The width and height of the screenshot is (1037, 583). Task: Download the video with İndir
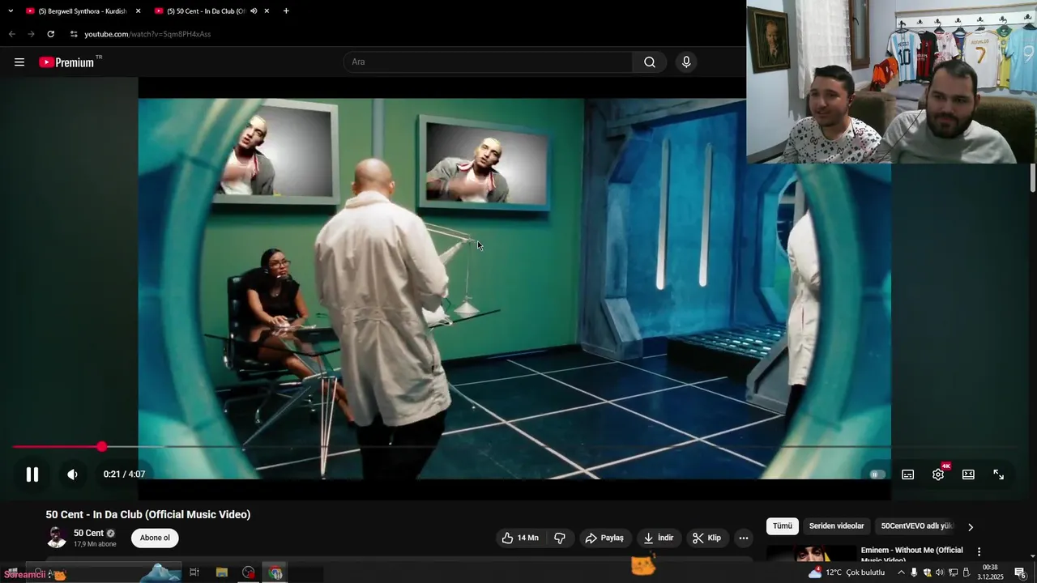pos(659,538)
